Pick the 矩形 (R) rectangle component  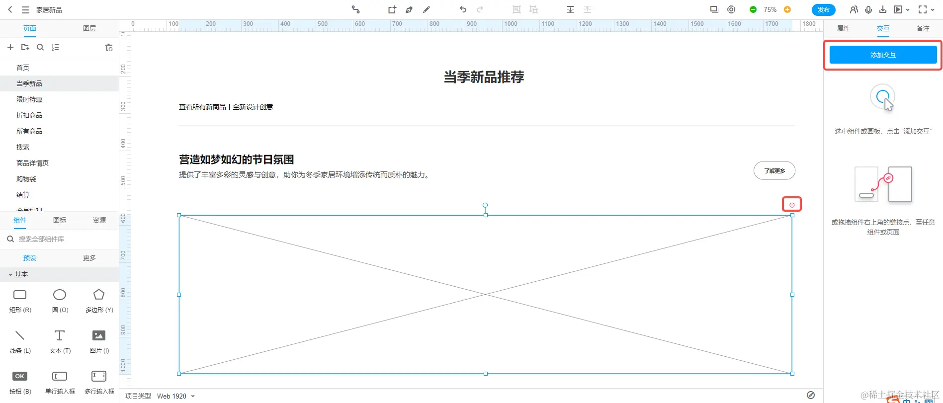click(20, 300)
